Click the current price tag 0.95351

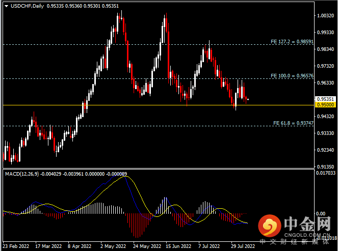pos(325,99)
